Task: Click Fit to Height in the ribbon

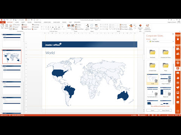Action: click(x=124, y=29)
